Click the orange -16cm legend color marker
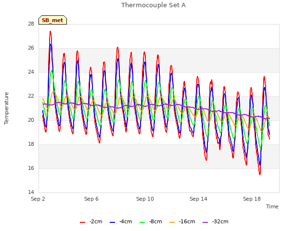 (x=172, y=222)
